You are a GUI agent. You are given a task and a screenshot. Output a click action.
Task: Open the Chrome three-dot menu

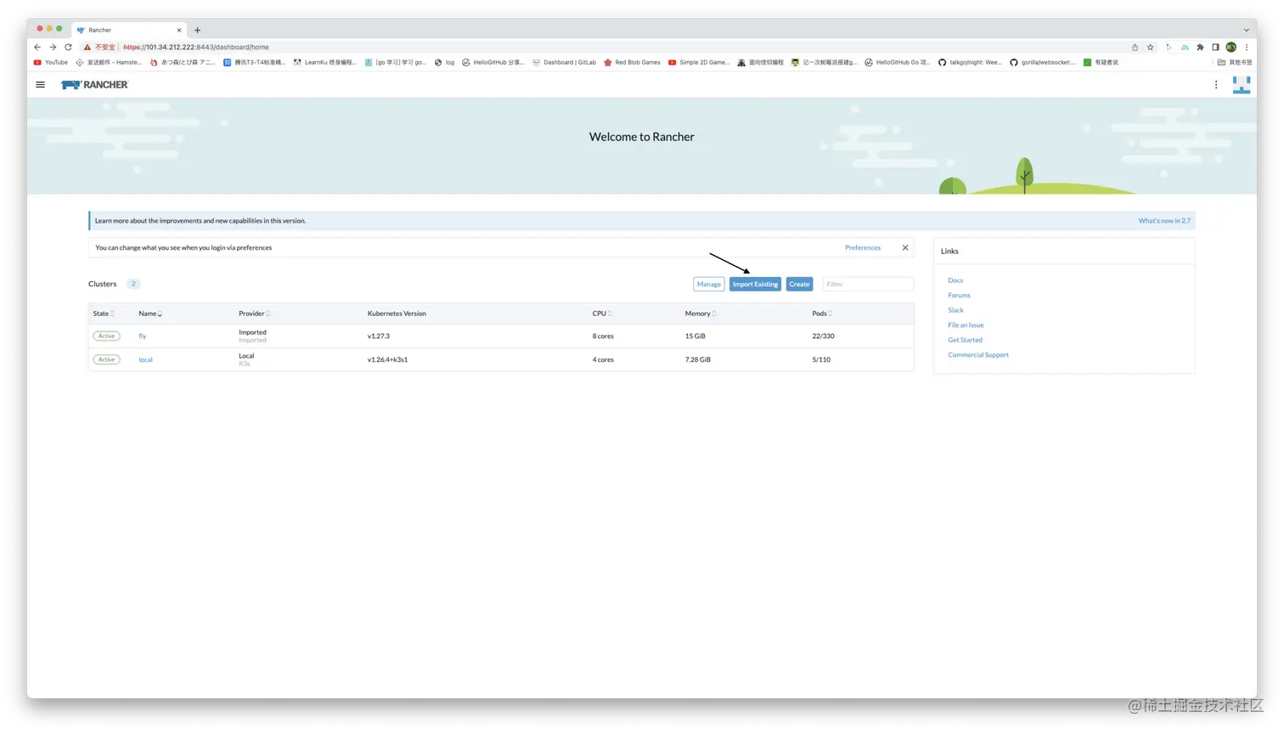pyautogui.click(x=1247, y=48)
